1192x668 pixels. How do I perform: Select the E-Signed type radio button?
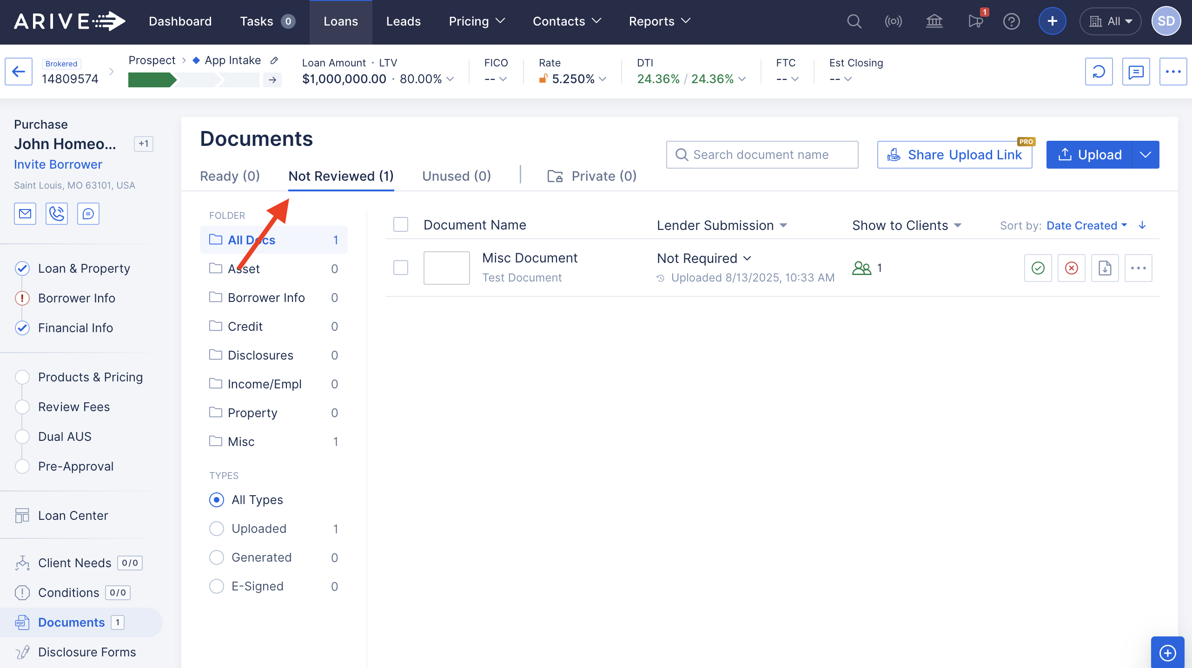point(217,586)
